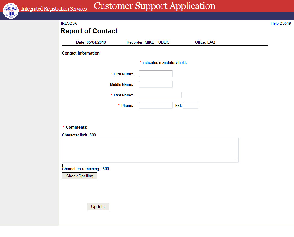Click the Contact Information section heading

pyautogui.click(x=81, y=53)
